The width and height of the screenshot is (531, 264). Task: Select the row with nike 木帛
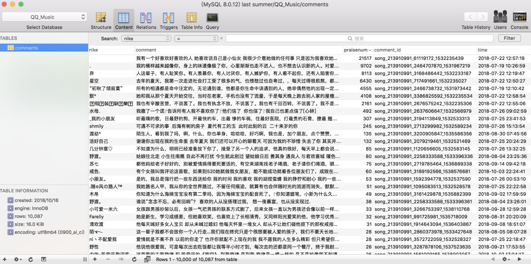coord(310,194)
